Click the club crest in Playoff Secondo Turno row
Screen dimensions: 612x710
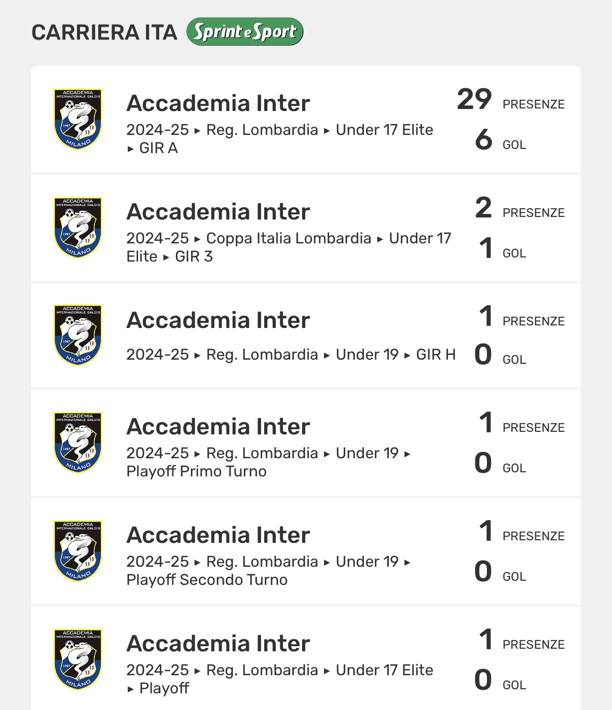click(x=78, y=551)
